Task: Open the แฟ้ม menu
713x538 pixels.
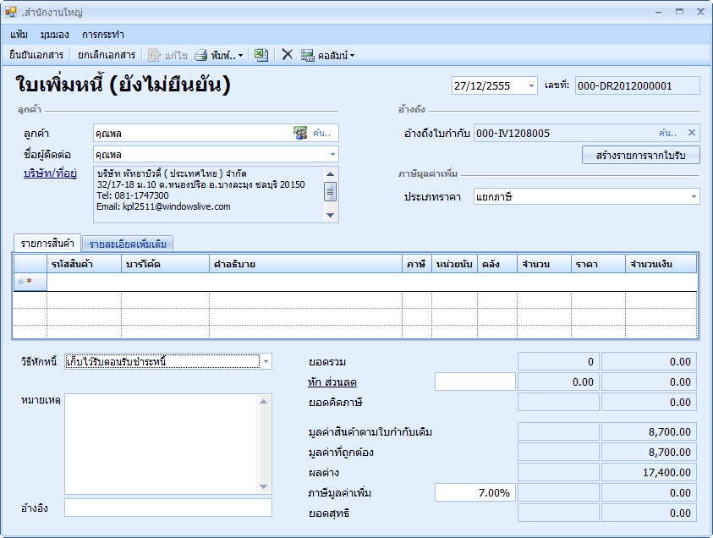Action: [x=19, y=35]
